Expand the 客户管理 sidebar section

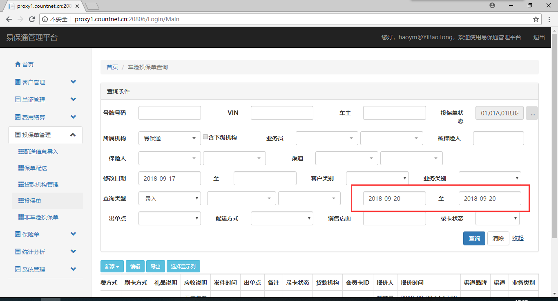[73, 82]
